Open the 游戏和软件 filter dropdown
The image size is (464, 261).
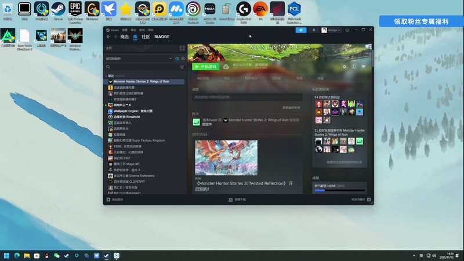point(139,59)
